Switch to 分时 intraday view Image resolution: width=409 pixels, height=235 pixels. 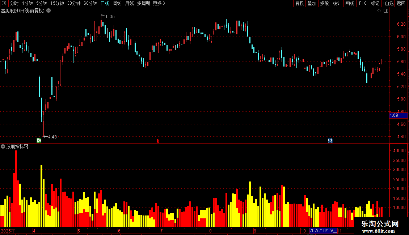point(14,3)
